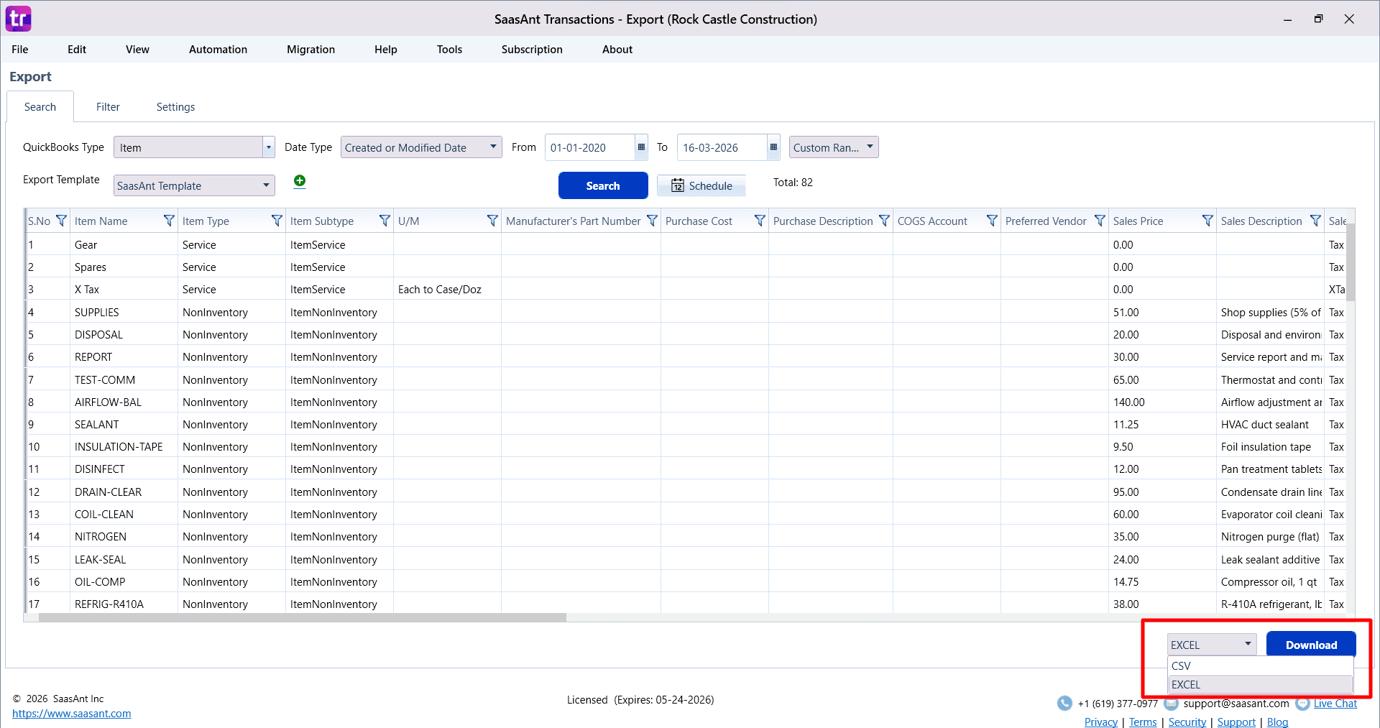
Task: Open the Terms link
Action: click(x=1143, y=722)
